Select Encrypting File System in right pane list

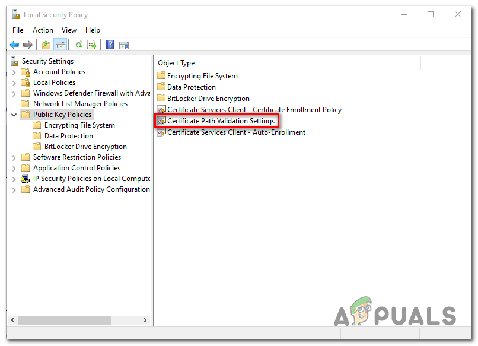pos(202,75)
